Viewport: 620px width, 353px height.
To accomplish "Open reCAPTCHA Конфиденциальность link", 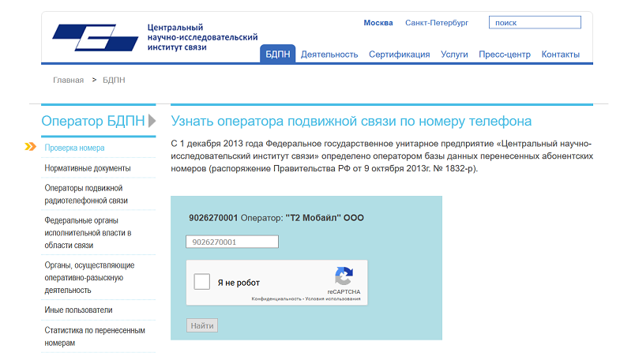I will [x=276, y=299].
